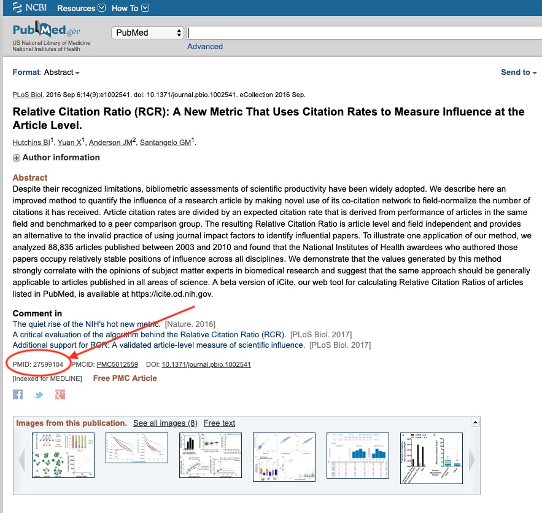Open the PubMed database dropdown
542x513 pixels.
point(147,33)
